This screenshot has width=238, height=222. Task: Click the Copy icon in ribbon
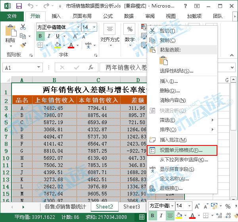[23, 36]
